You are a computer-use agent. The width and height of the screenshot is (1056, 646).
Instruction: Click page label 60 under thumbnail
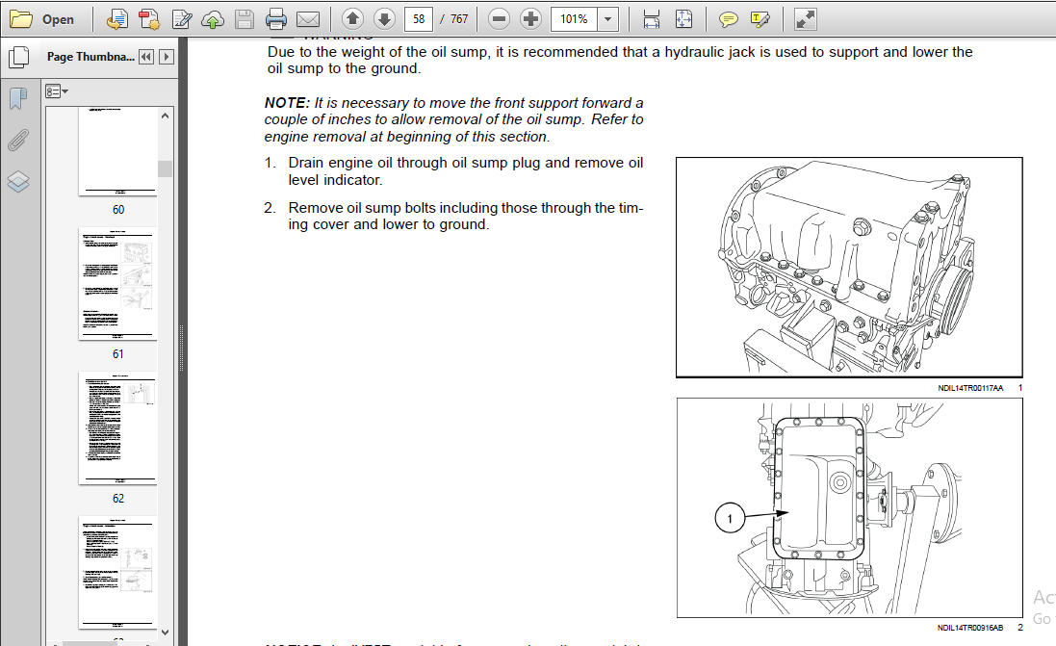117,210
